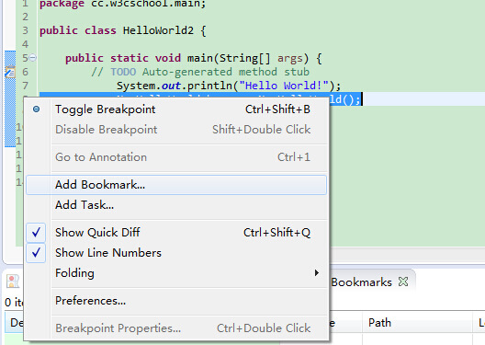The width and height of the screenshot is (485, 345).
Task: Click the println method call text
Action: pos(209,86)
